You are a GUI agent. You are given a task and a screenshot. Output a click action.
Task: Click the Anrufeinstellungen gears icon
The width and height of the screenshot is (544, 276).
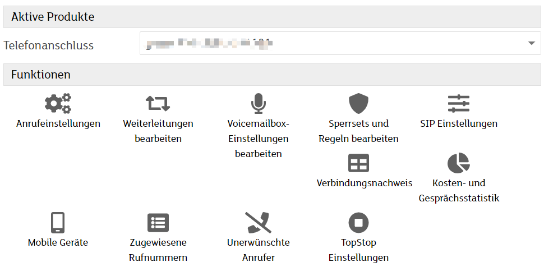(58, 104)
